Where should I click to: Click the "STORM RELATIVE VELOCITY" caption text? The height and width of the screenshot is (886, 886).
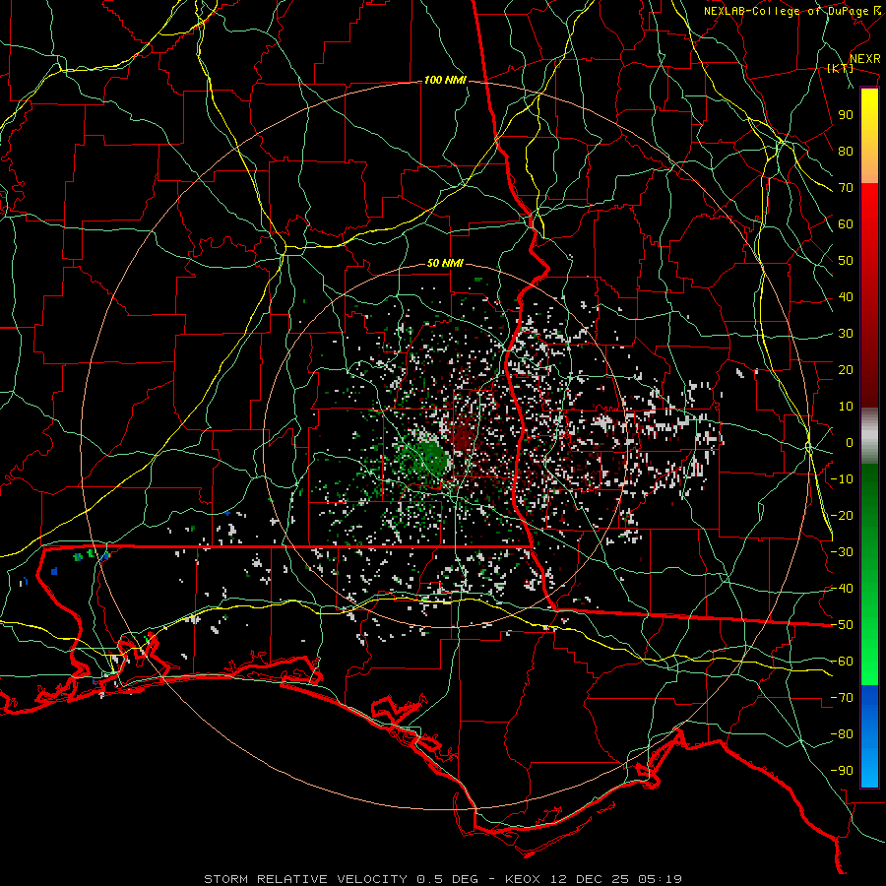(305, 879)
